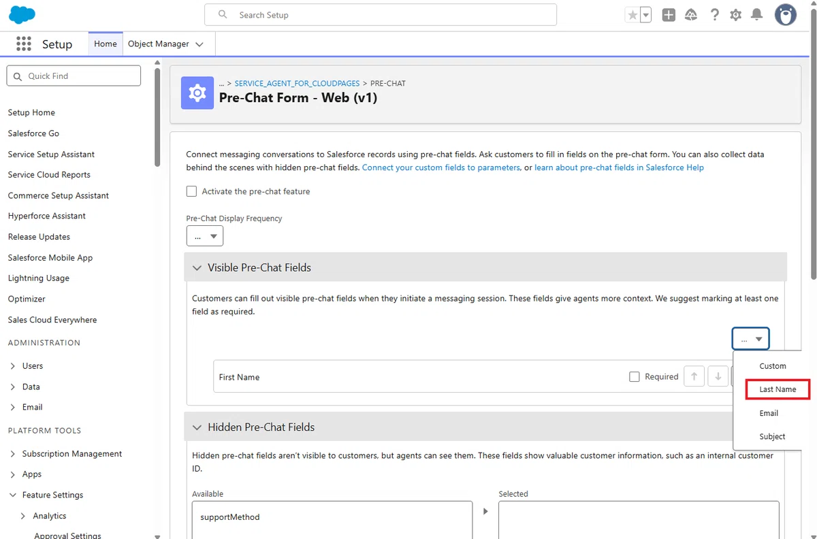Open the user profile avatar
Image resolution: width=817 pixels, height=539 pixels.
tap(786, 15)
